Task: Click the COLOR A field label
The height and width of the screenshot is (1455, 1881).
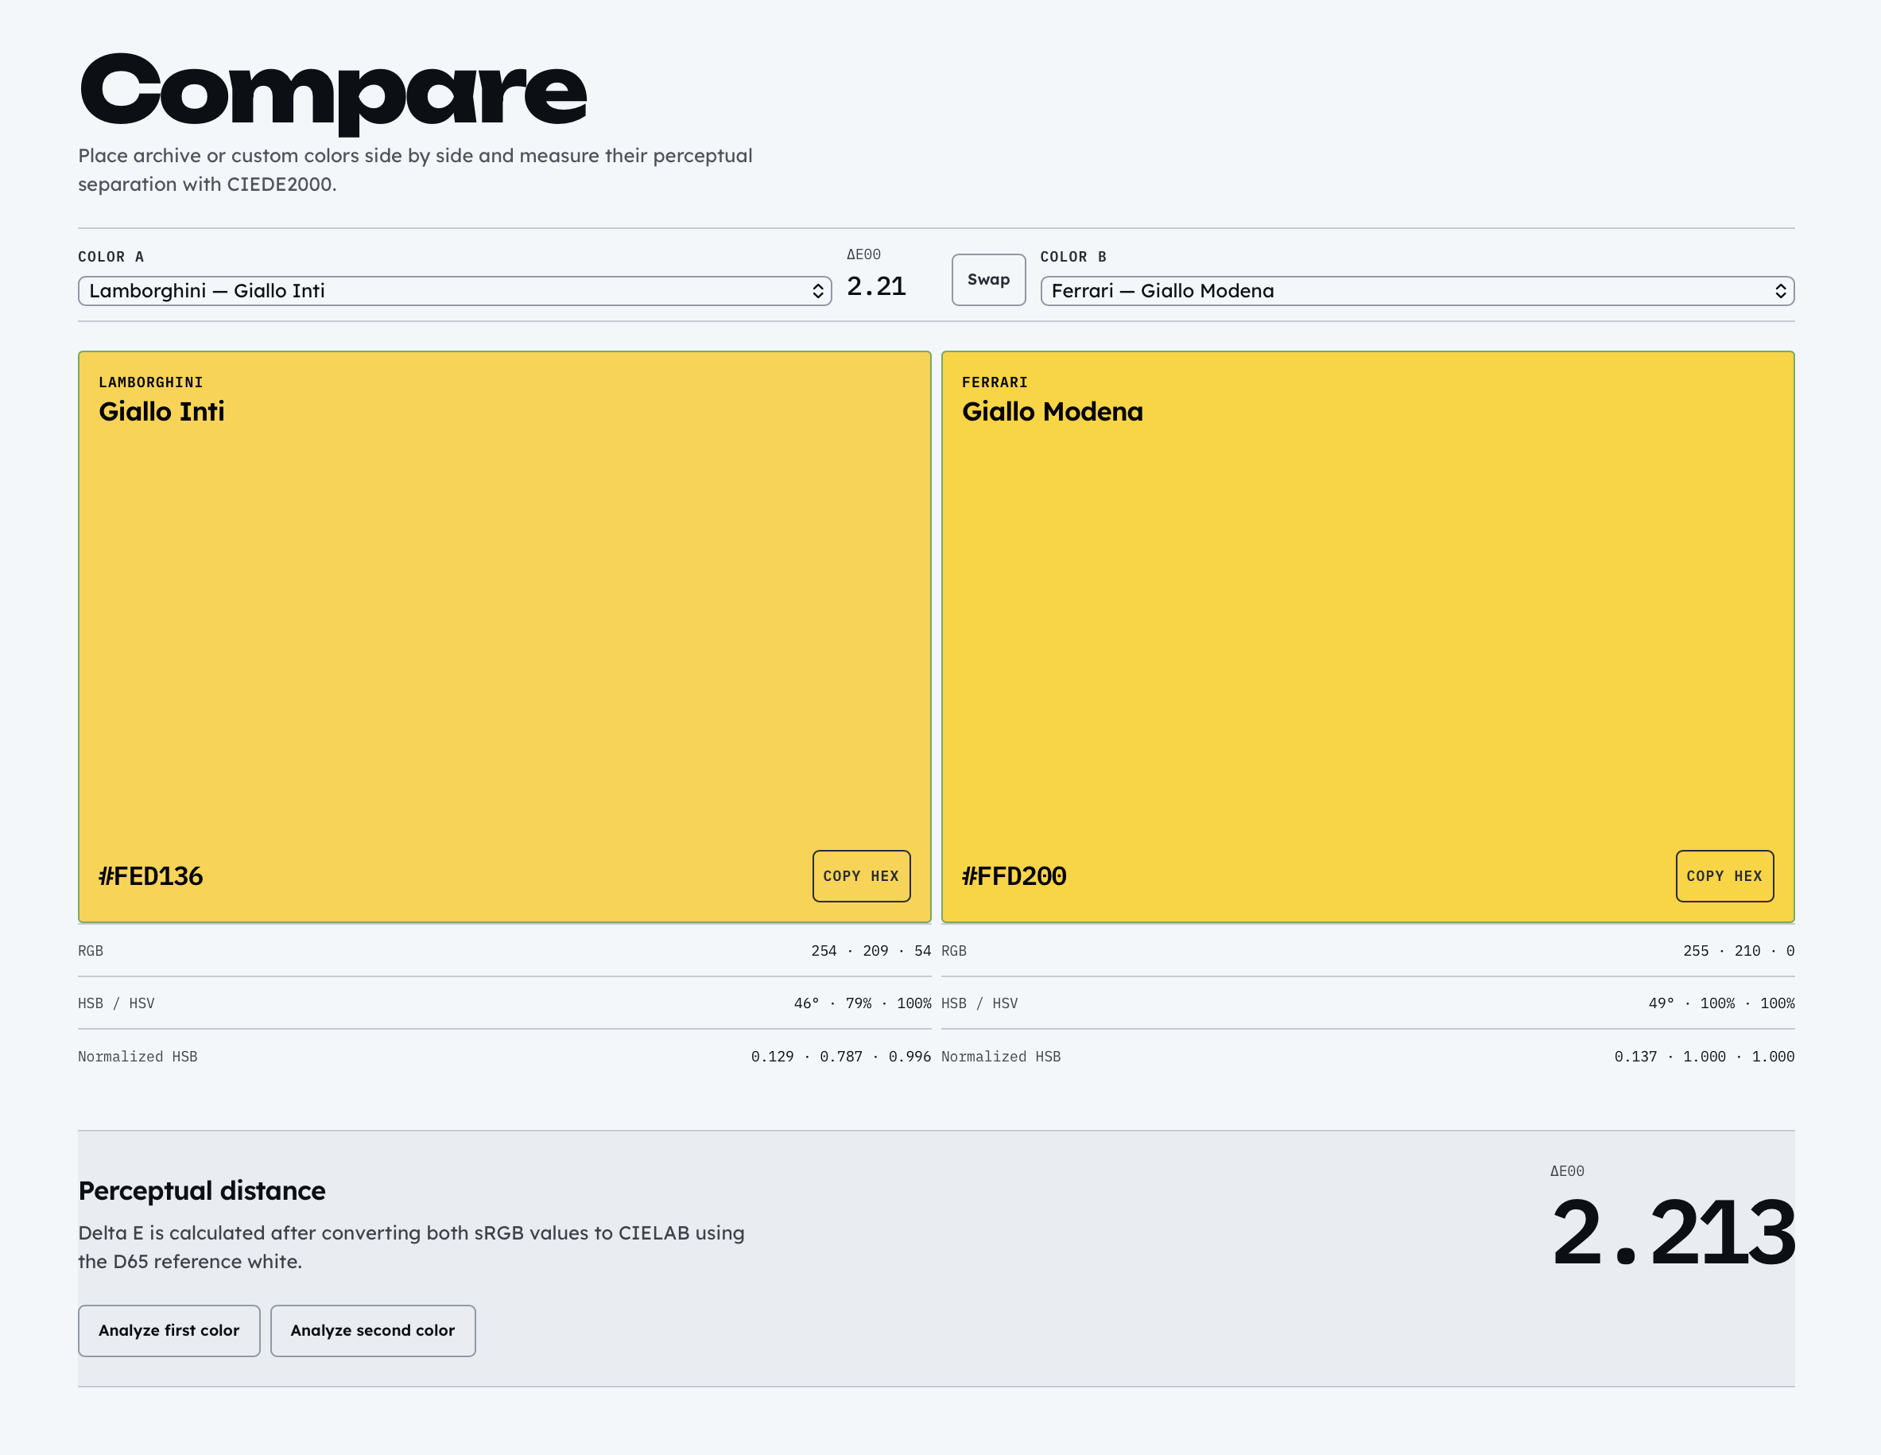Action: click(x=111, y=257)
